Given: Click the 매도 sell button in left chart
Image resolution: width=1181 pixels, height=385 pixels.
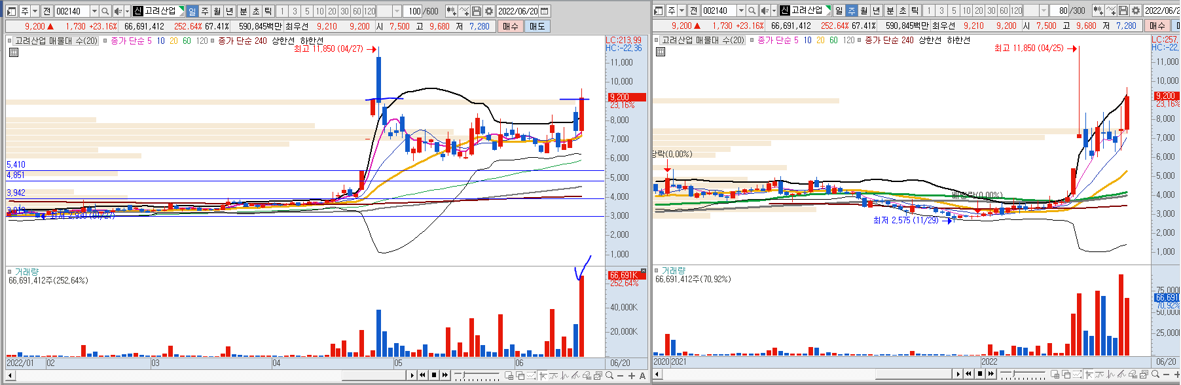Looking at the screenshot, I should click(x=537, y=26).
